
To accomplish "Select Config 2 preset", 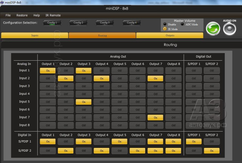I will coord(78,23).
